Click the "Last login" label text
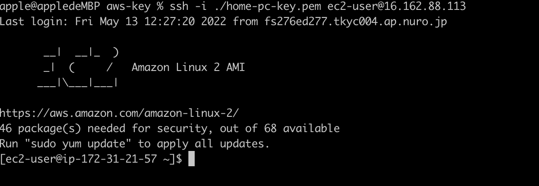The height and width of the screenshot is (186, 539). (33, 22)
